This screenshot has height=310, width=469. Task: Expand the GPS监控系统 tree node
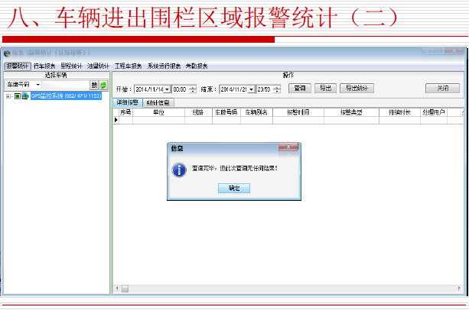click(8, 96)
